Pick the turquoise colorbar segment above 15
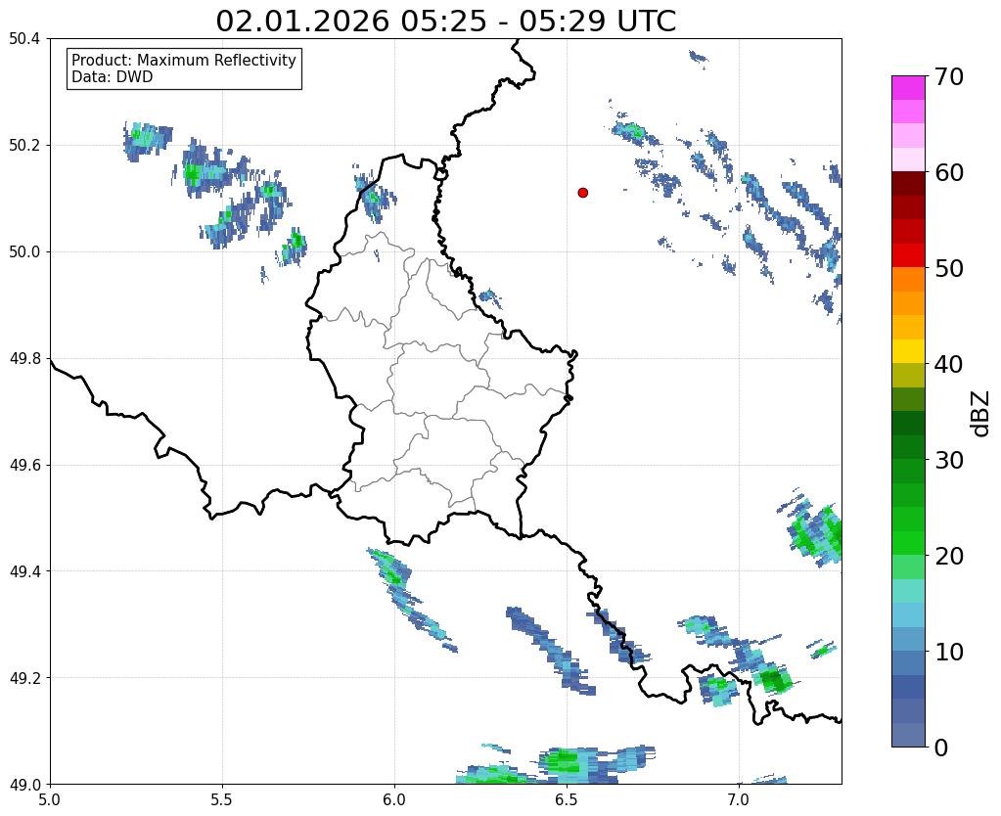Image resolution: width=1001 pixels, height=816 pixels. coord(908,591)
